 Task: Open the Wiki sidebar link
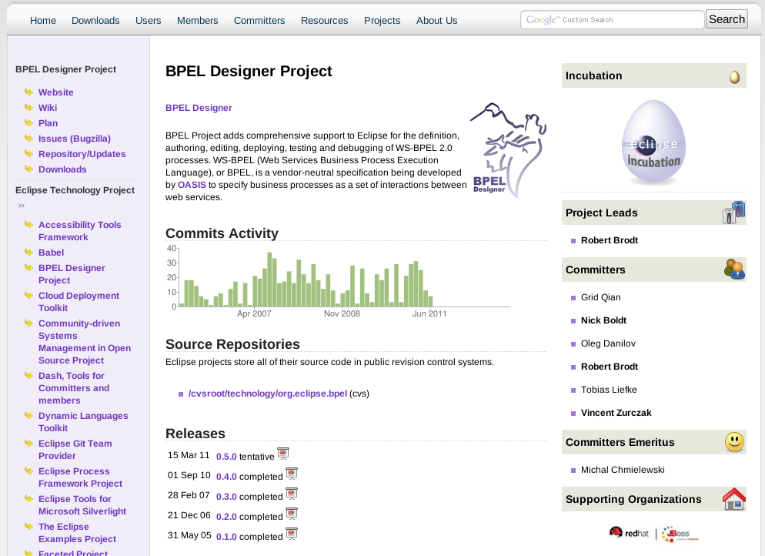coord(48,107)
